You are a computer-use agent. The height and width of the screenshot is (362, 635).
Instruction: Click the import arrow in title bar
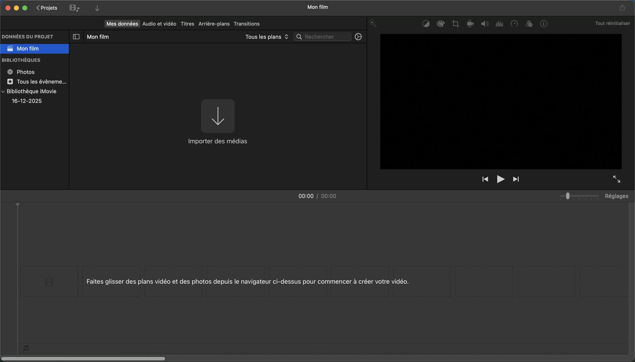coord(97,8)
